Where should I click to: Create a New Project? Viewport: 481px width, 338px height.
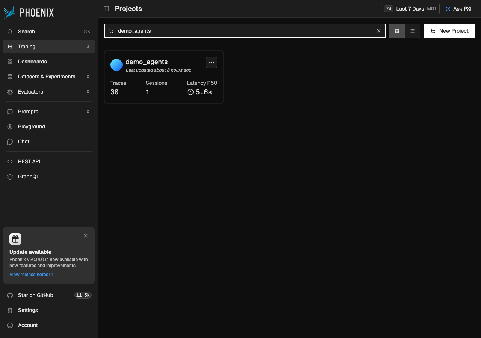[x=449, y=31]
